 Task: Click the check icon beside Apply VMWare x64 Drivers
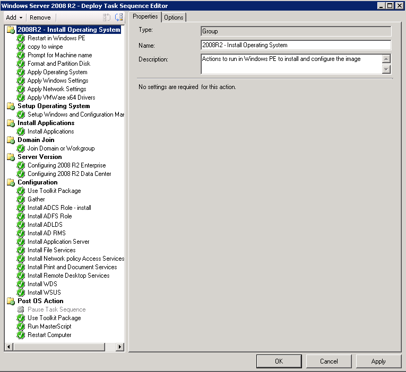point(21,98)
